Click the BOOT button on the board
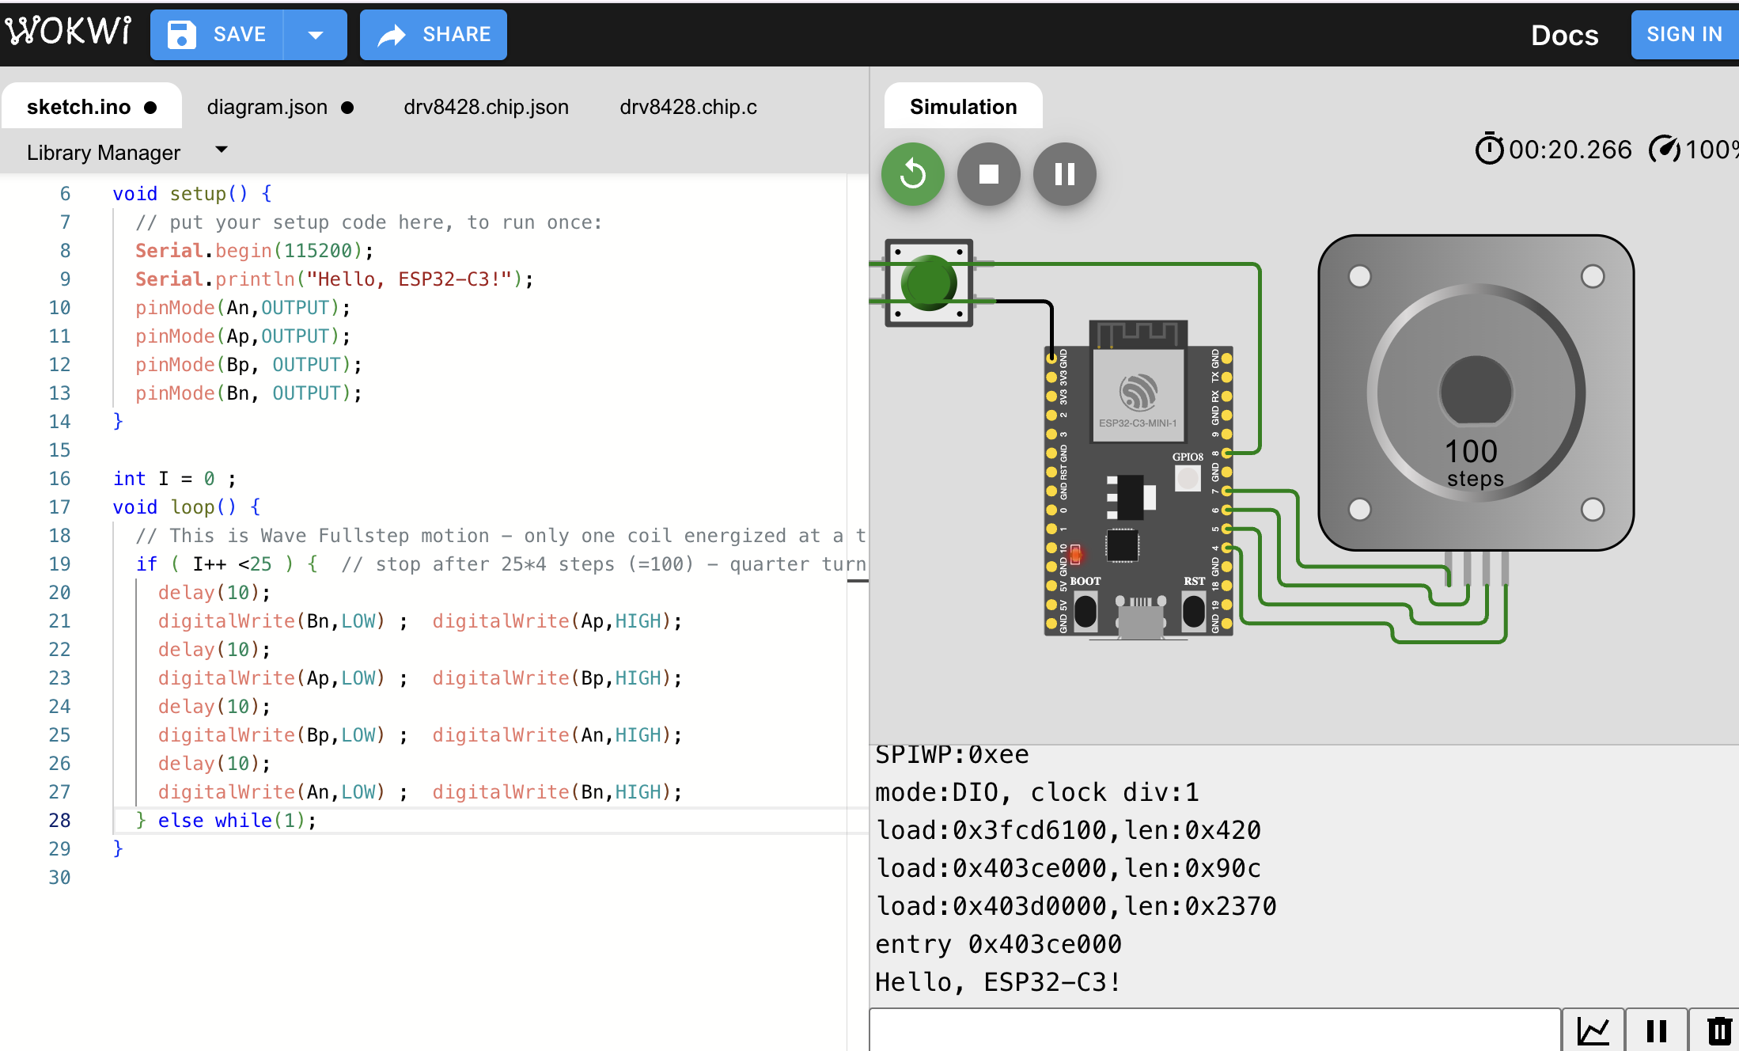This screenshot has height=1051, width=1739. point(1085,611)
